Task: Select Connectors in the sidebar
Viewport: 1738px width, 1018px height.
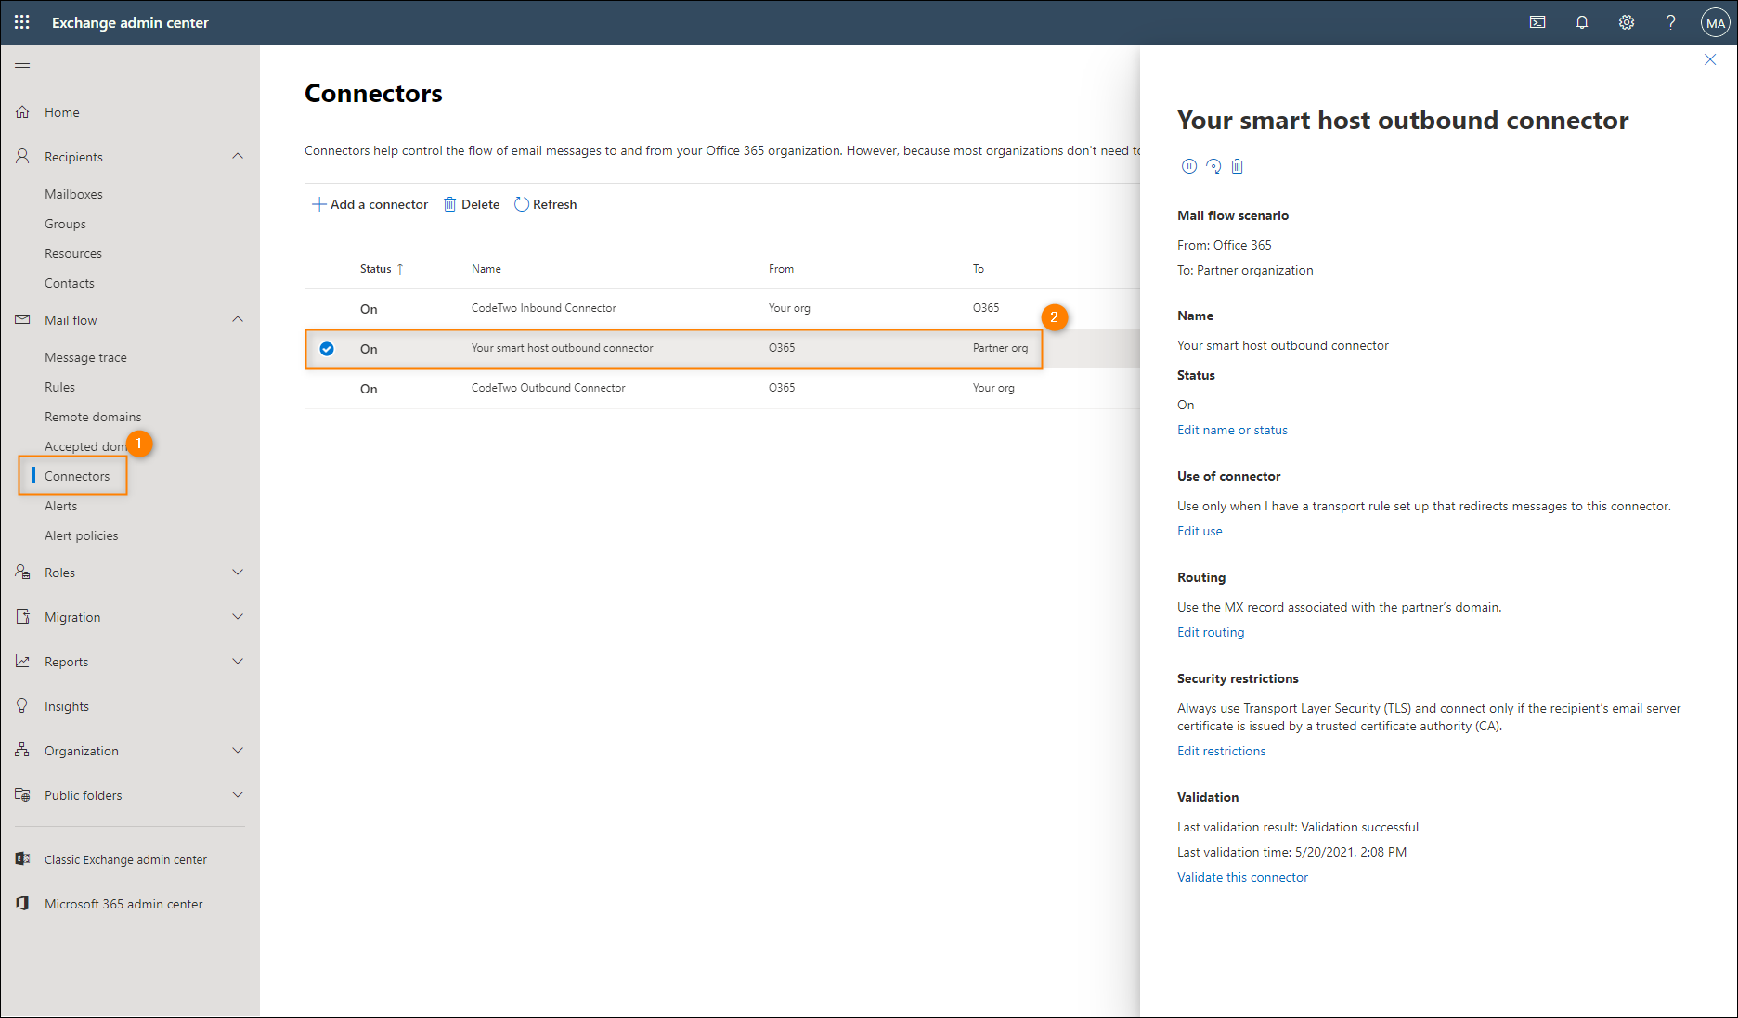Action: coord(77,476)
